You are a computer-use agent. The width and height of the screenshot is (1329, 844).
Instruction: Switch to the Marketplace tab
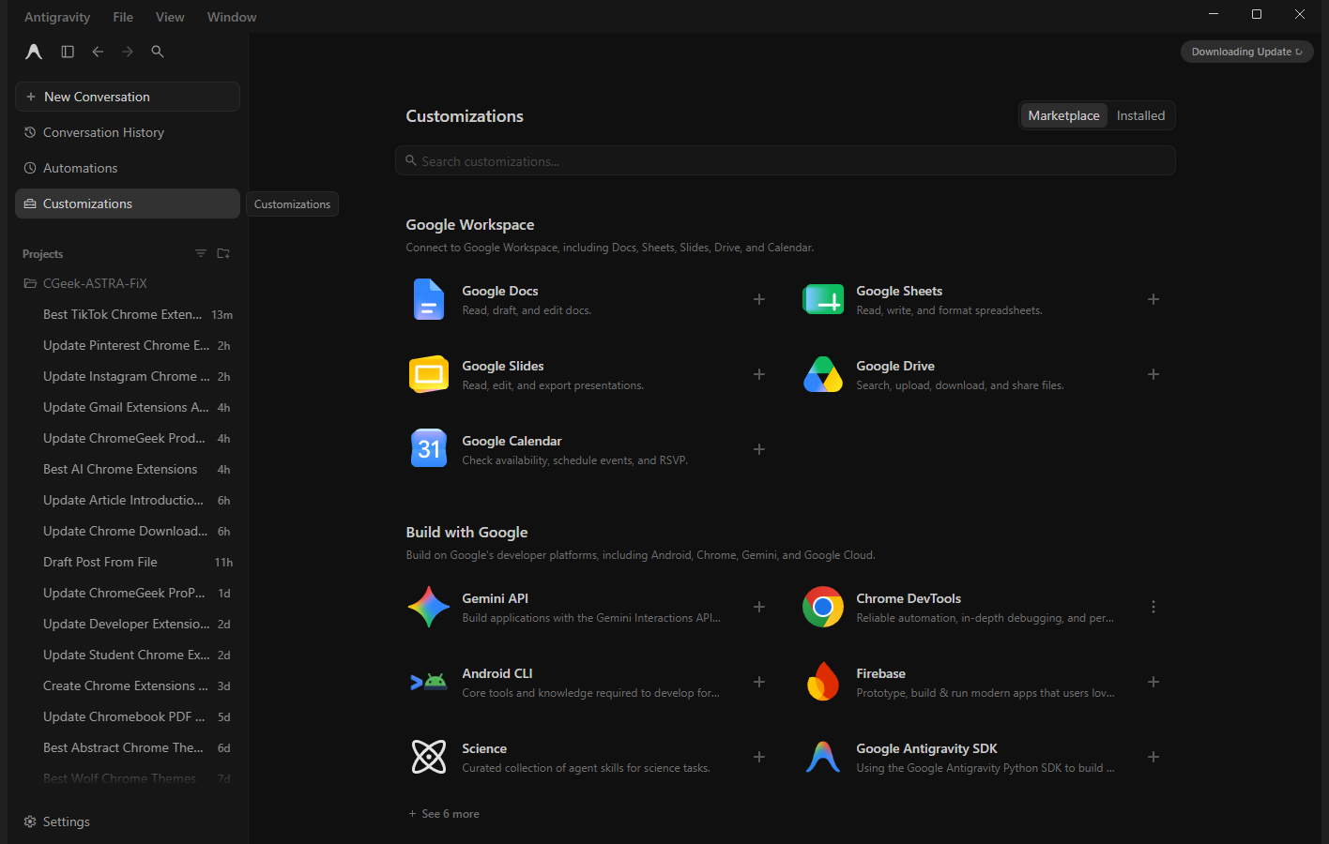pyautogui.click(x=1063, y=115)
